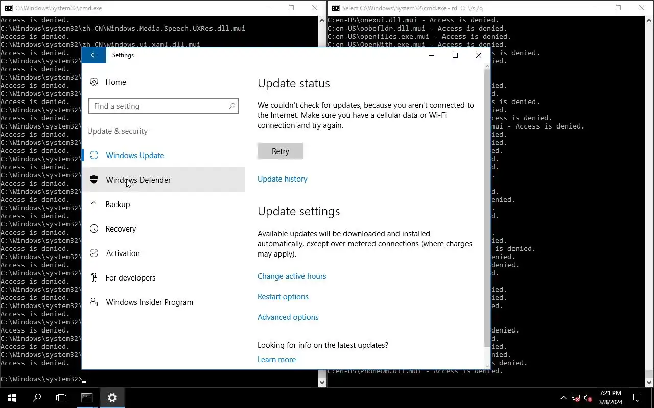Open the Recovery settings page
Screen dimensions: 654x408
(163, 228)
